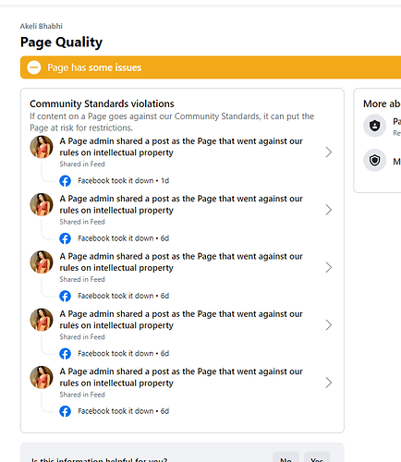Viewport: 401px width, 462px height.
Task: Click the first violation's profile picture thumbnail
Action: [x=42, y=147]
